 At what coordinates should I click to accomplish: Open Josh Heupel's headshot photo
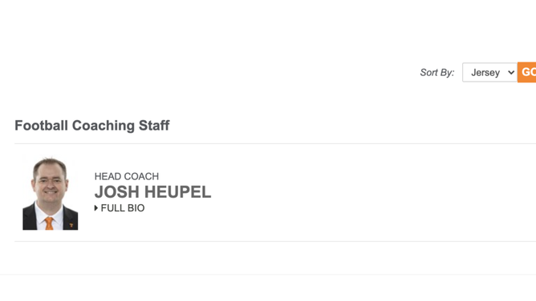(51, 193)
